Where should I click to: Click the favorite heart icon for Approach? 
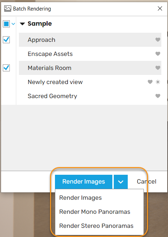[158, 40]
